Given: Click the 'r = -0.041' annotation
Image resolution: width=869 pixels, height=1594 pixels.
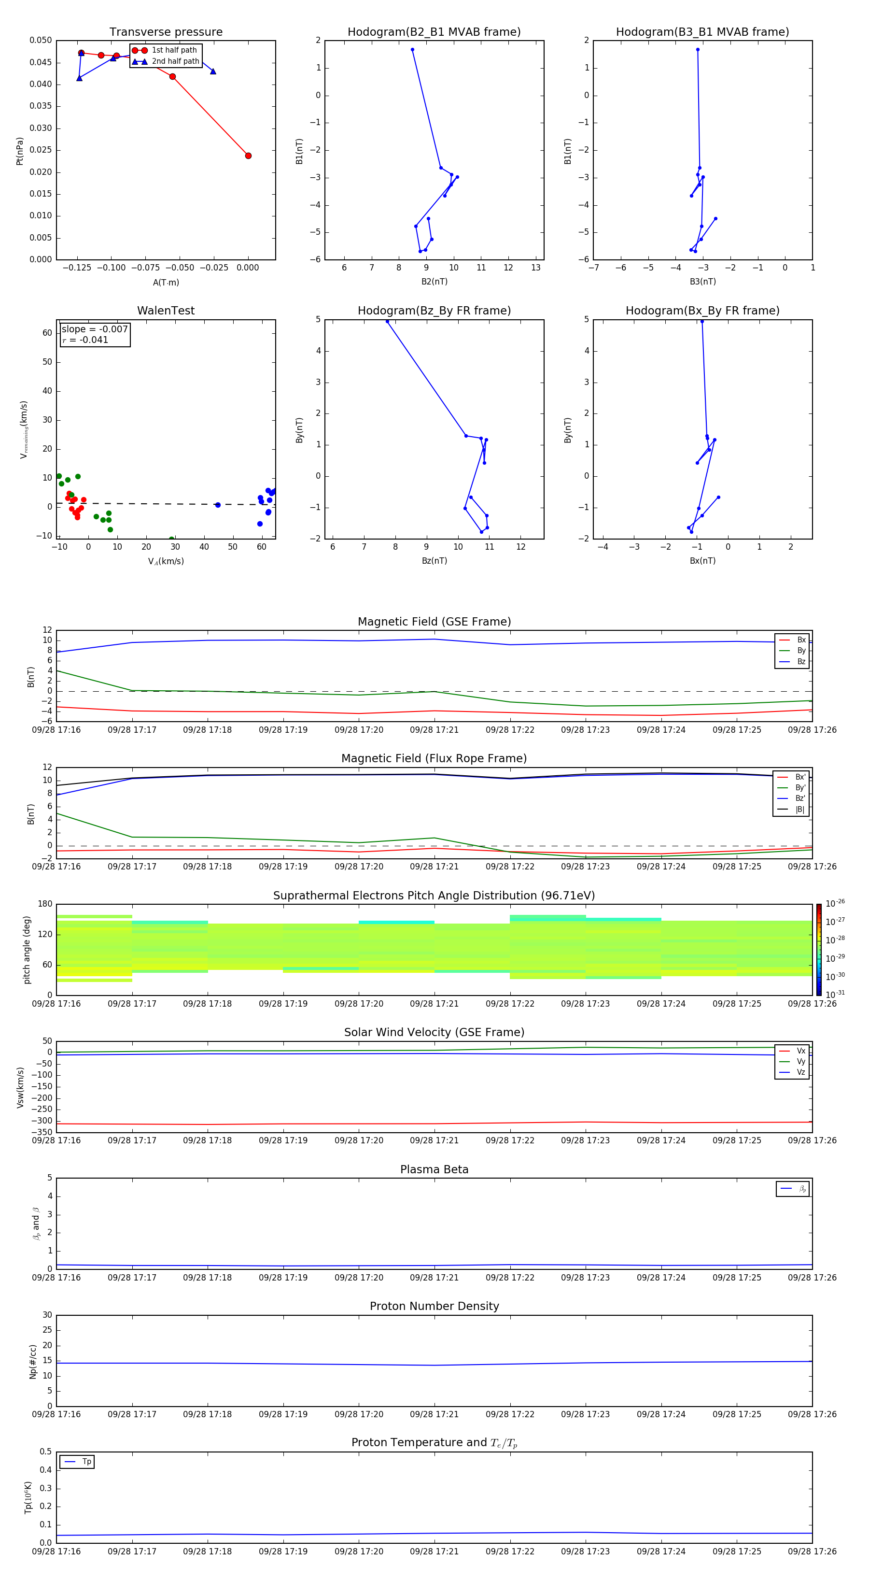Looking at the screenshot, I should click(x=85, y=340).
